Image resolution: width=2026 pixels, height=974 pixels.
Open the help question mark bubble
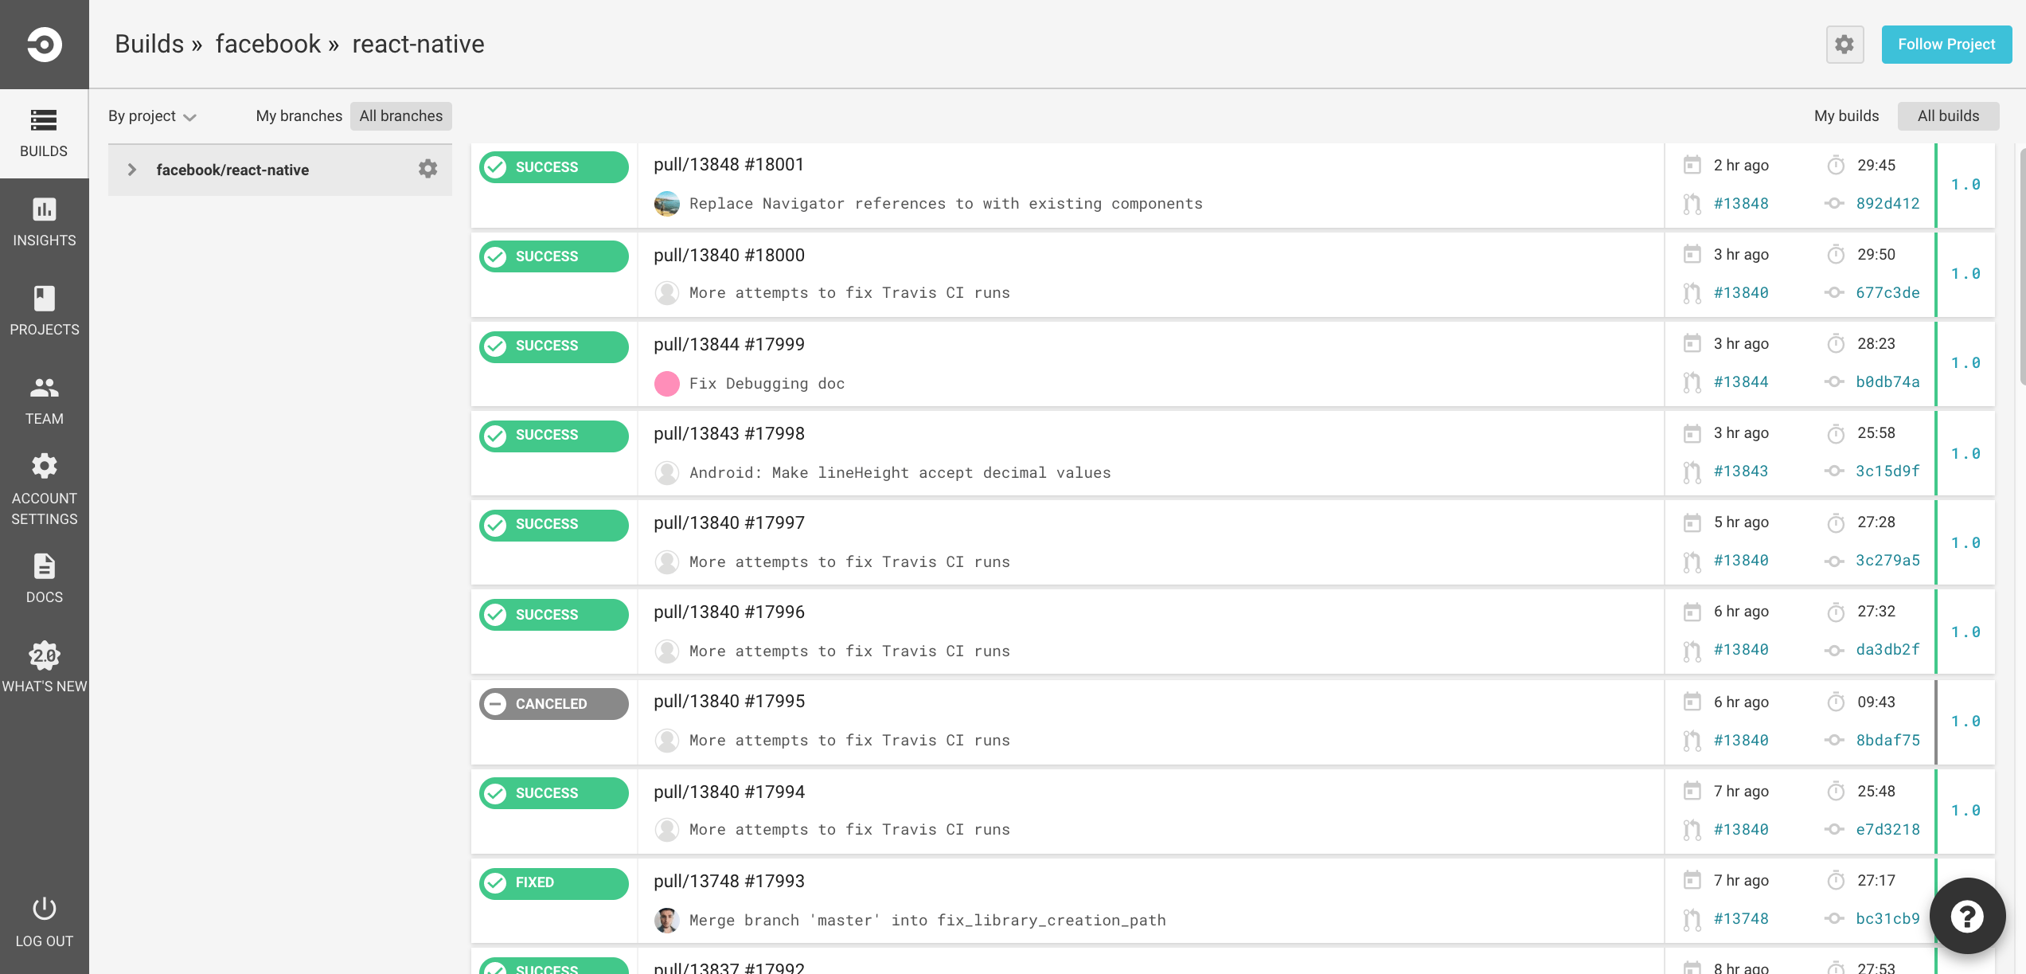(x=1966, y=916)
